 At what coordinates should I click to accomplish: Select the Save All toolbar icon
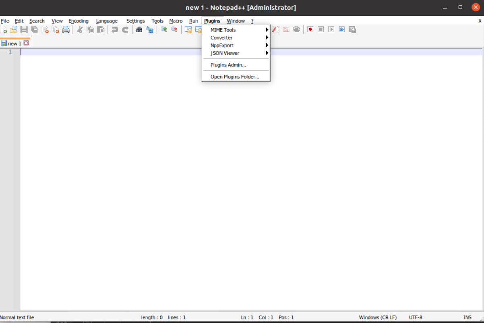coord(34,29)
